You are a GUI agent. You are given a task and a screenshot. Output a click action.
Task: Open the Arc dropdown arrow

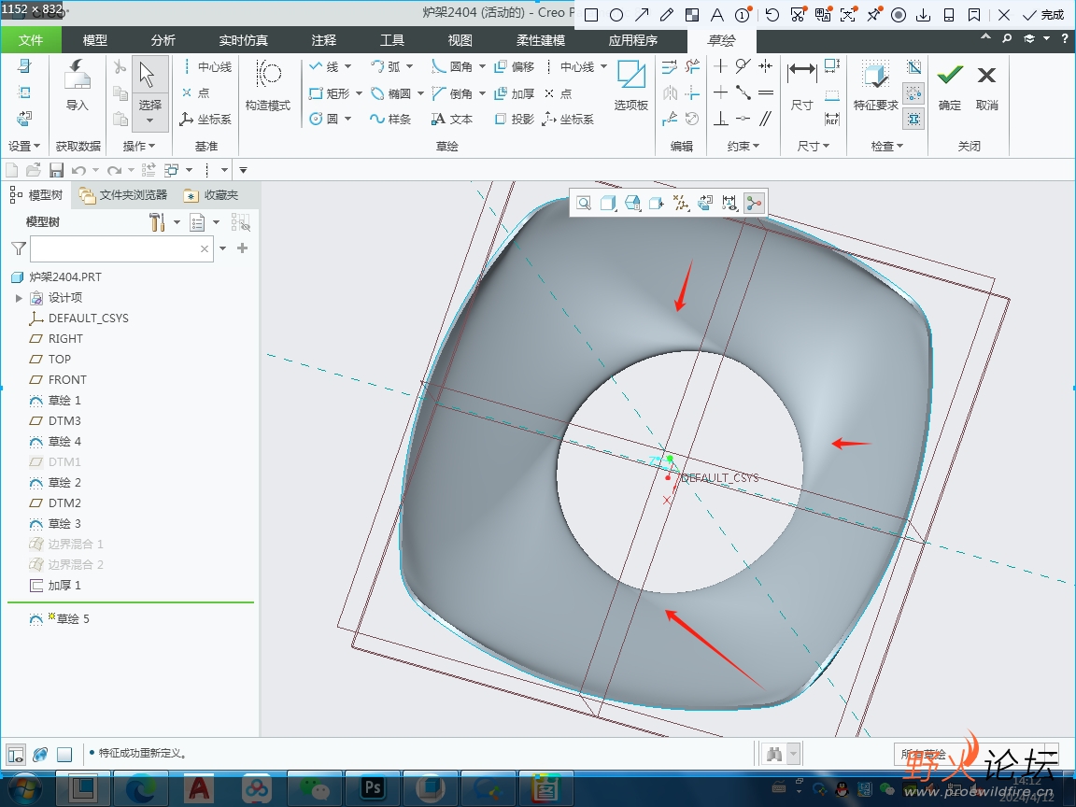(410, 66)
